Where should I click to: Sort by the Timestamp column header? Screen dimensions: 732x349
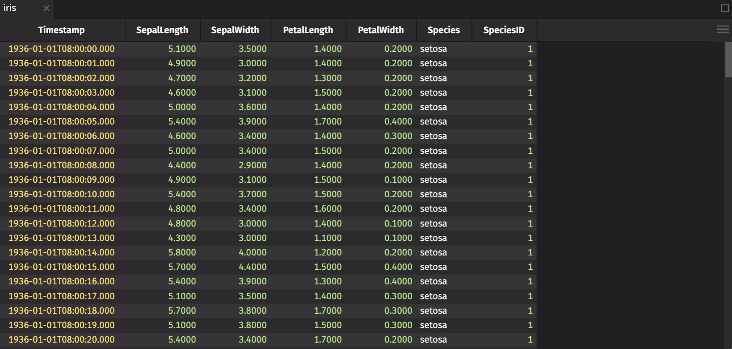tap(62, 30)
